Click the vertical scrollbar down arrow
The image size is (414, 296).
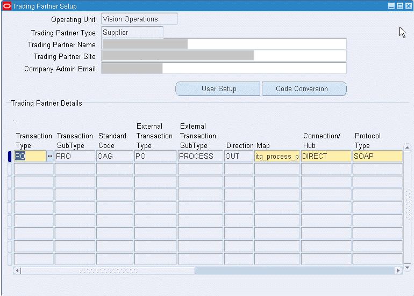coord(407,268)
